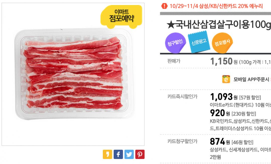Image resolution: width=271 pixels, height=164 pixels.
Task: Open the pork belly product image
Action: pos(73,75)
